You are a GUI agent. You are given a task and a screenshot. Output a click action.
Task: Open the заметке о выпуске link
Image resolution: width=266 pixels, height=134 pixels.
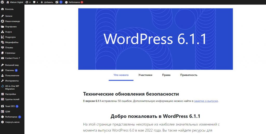click(206, 101)
